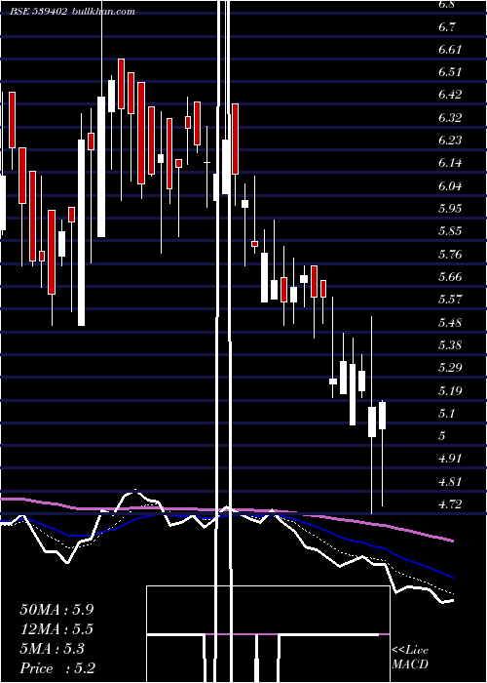This screenshot has height=683, width=487.
Task: Click the 6.61 price axis label
Action: tap(450, 50)
